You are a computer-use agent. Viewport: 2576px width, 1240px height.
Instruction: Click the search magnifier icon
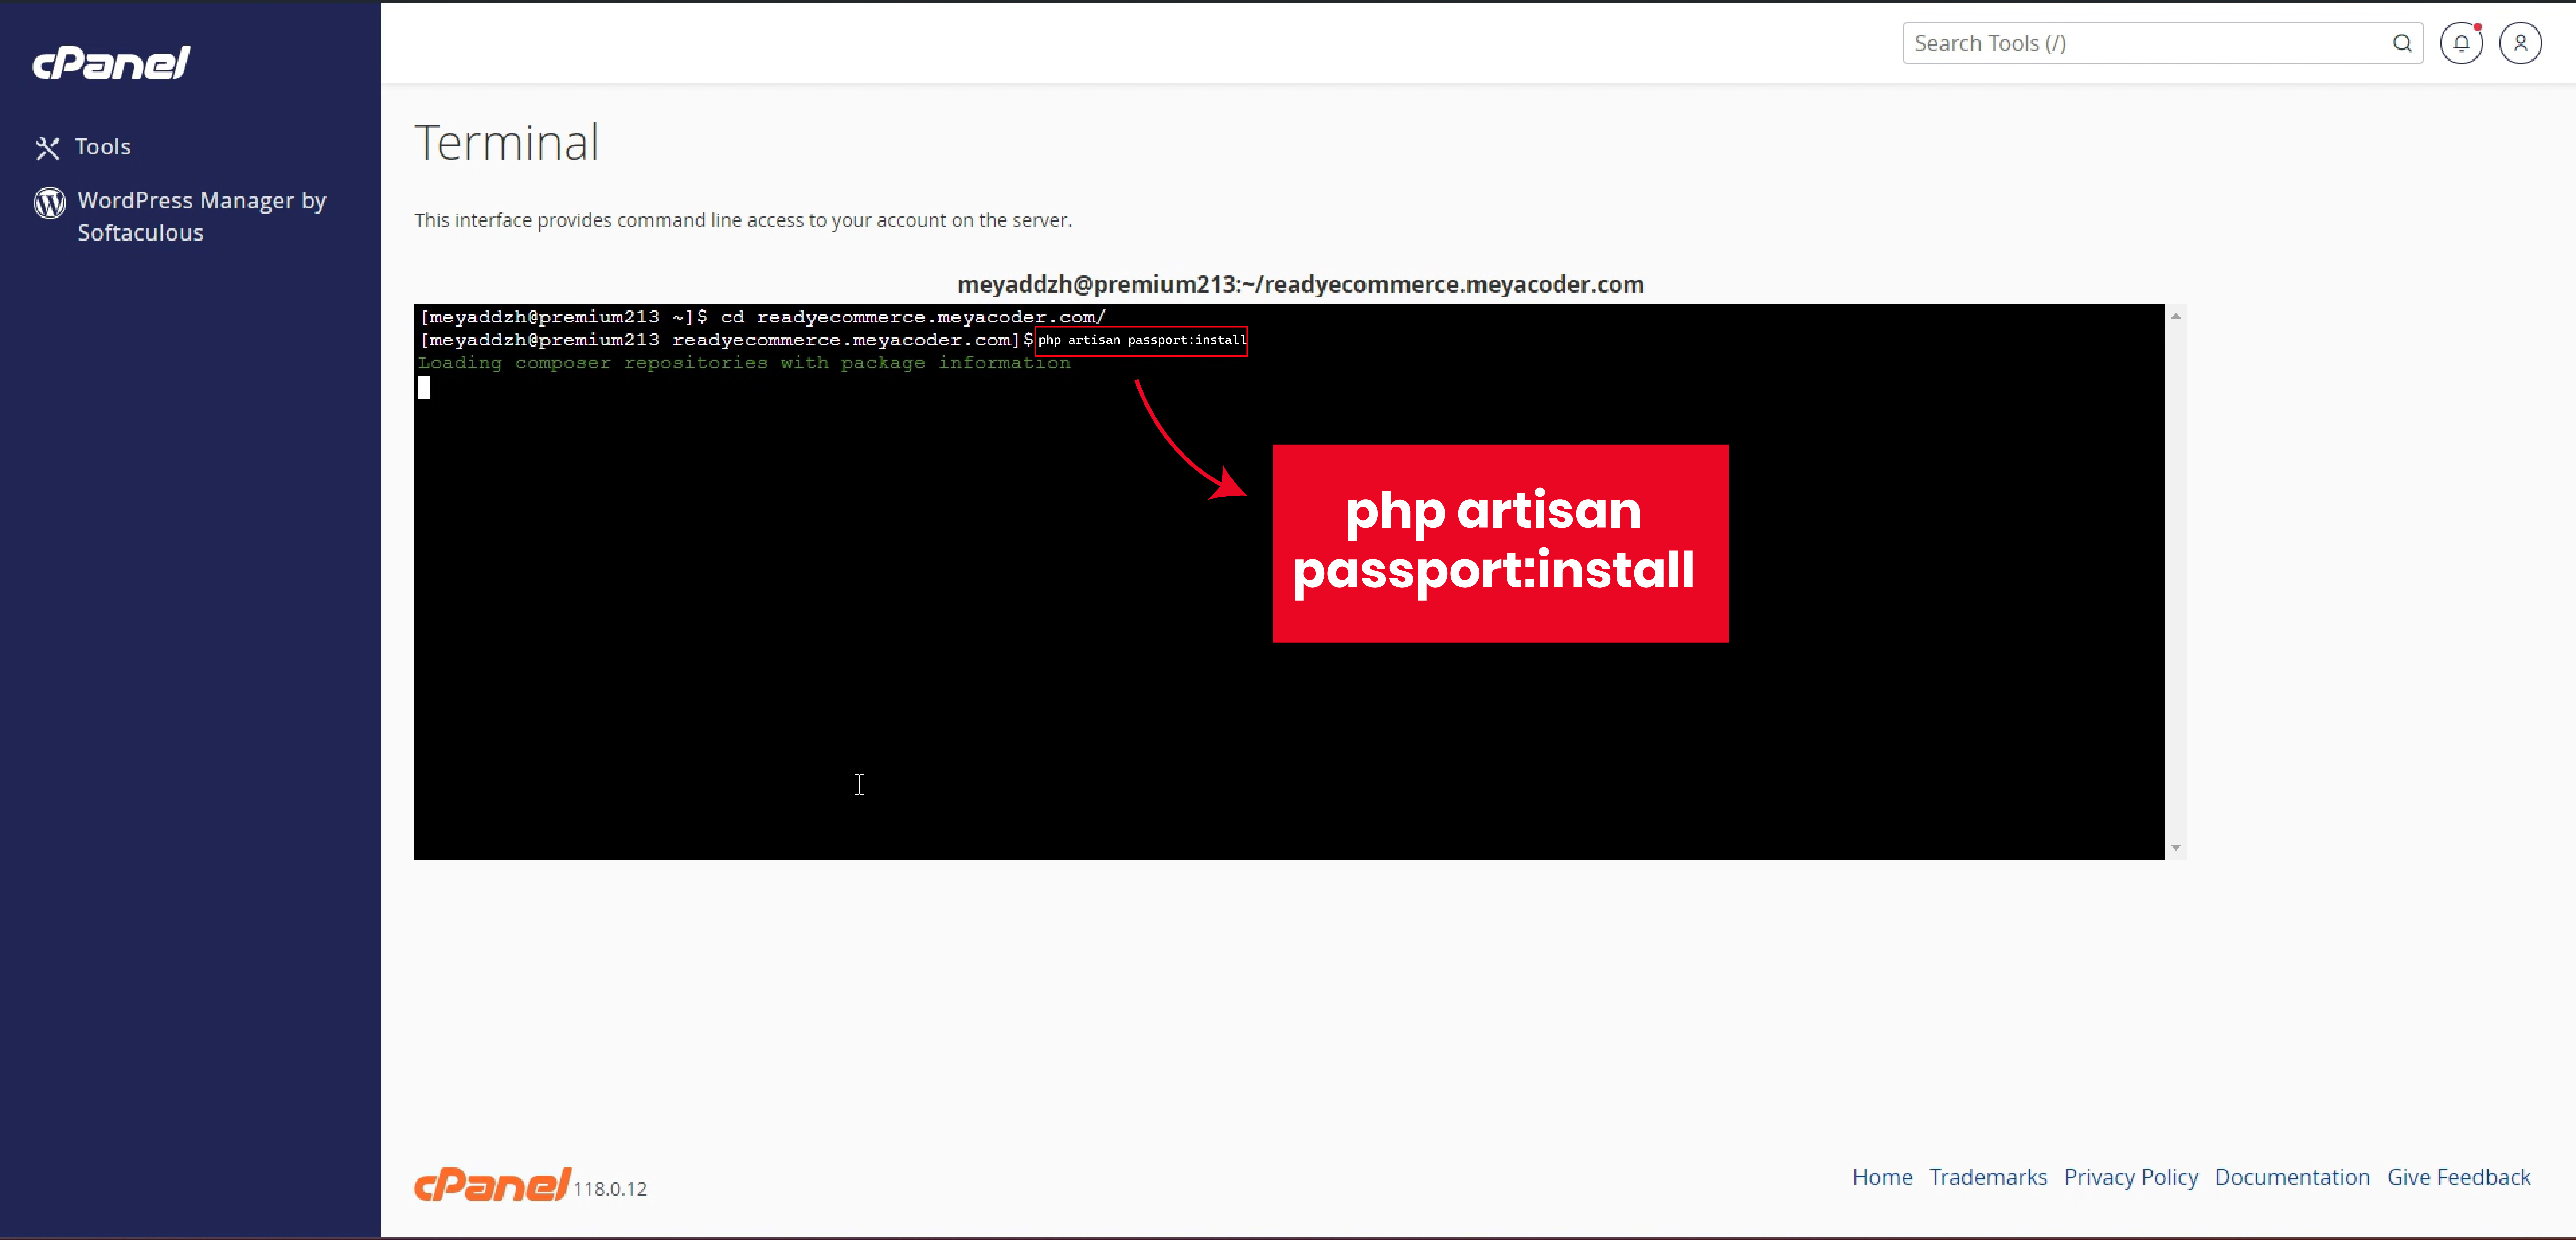coord(2402,43)
